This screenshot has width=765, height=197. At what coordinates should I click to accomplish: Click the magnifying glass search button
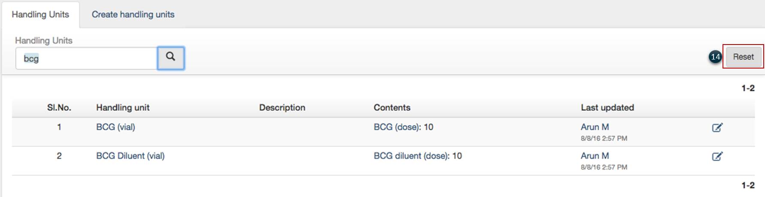171,58
